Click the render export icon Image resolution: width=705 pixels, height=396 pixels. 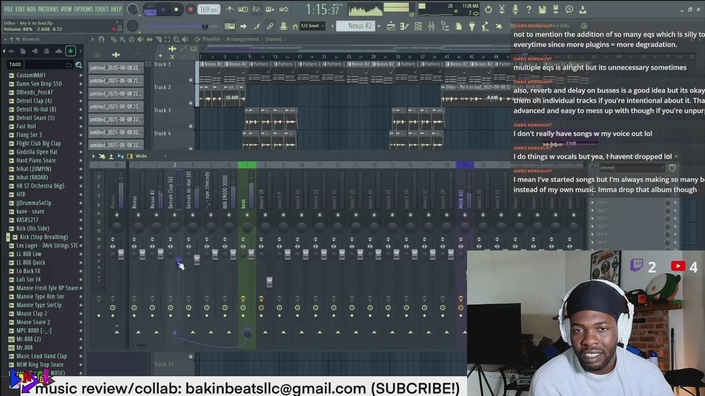(556, 9)
